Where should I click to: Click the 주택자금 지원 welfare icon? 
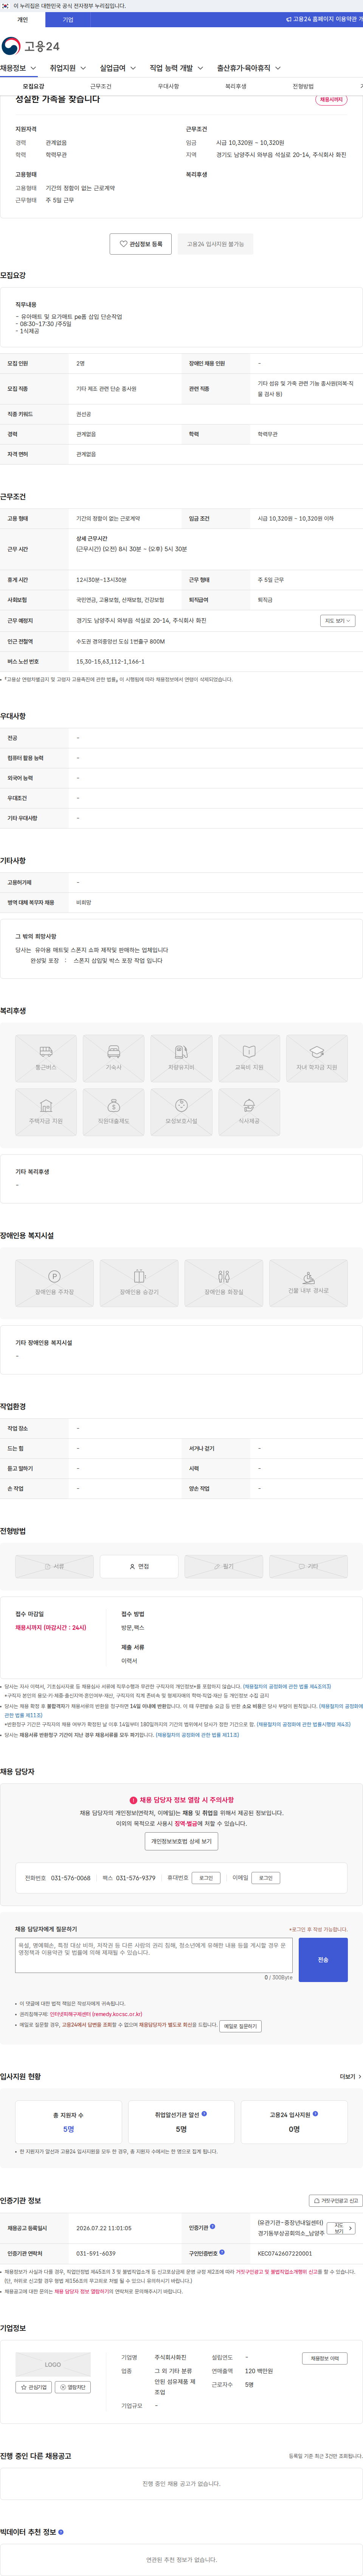(46, 1112)
